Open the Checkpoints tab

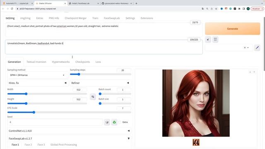(x=82, y=62)
